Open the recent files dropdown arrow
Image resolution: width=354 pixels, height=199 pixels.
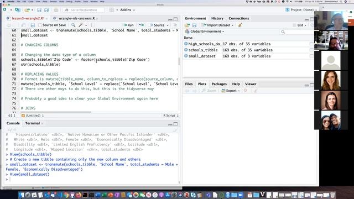point(32,10)
